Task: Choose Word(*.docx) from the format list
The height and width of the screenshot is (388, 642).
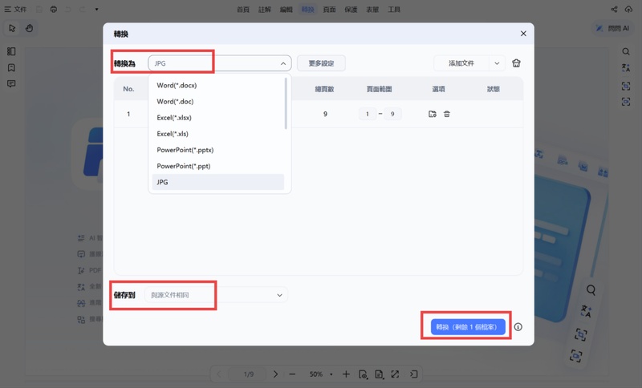Action: 217,85
